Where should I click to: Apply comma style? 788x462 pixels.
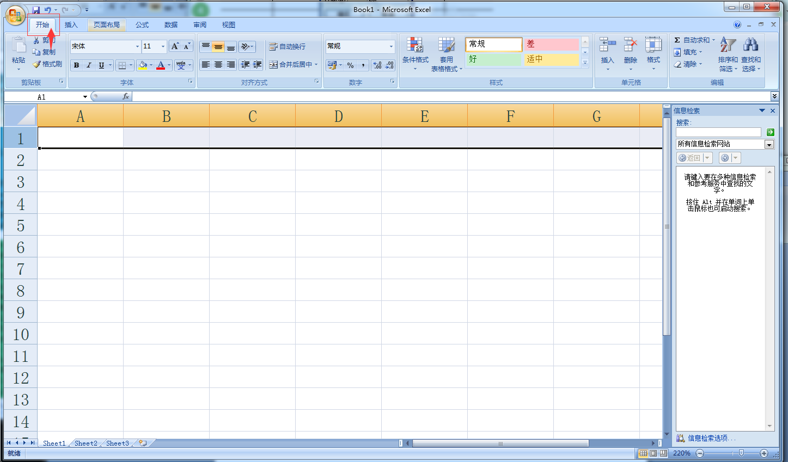363,65
